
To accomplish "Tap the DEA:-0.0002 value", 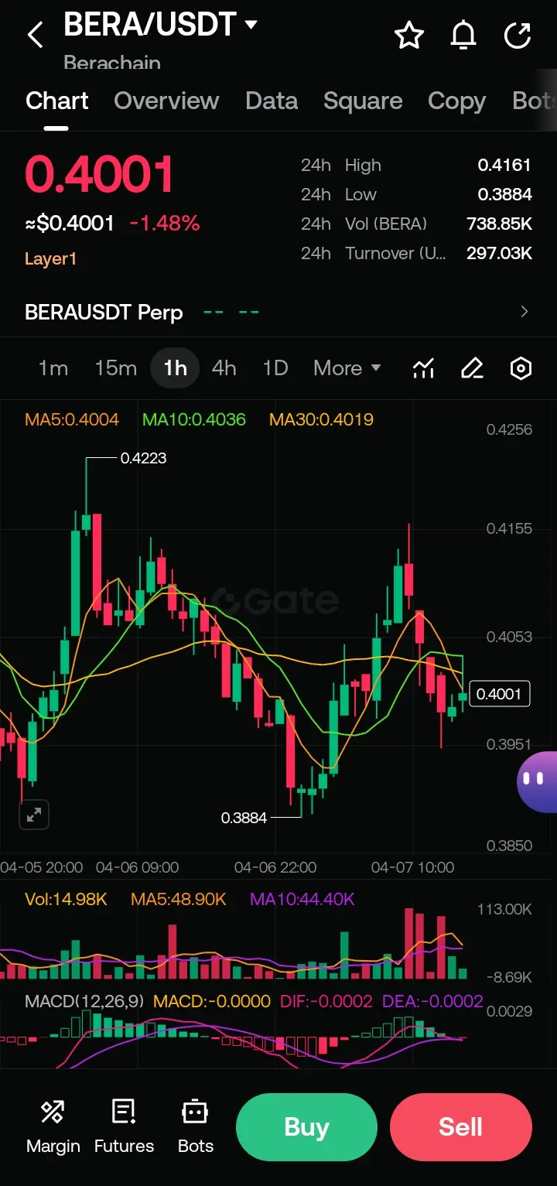I will coord(432,1001).
